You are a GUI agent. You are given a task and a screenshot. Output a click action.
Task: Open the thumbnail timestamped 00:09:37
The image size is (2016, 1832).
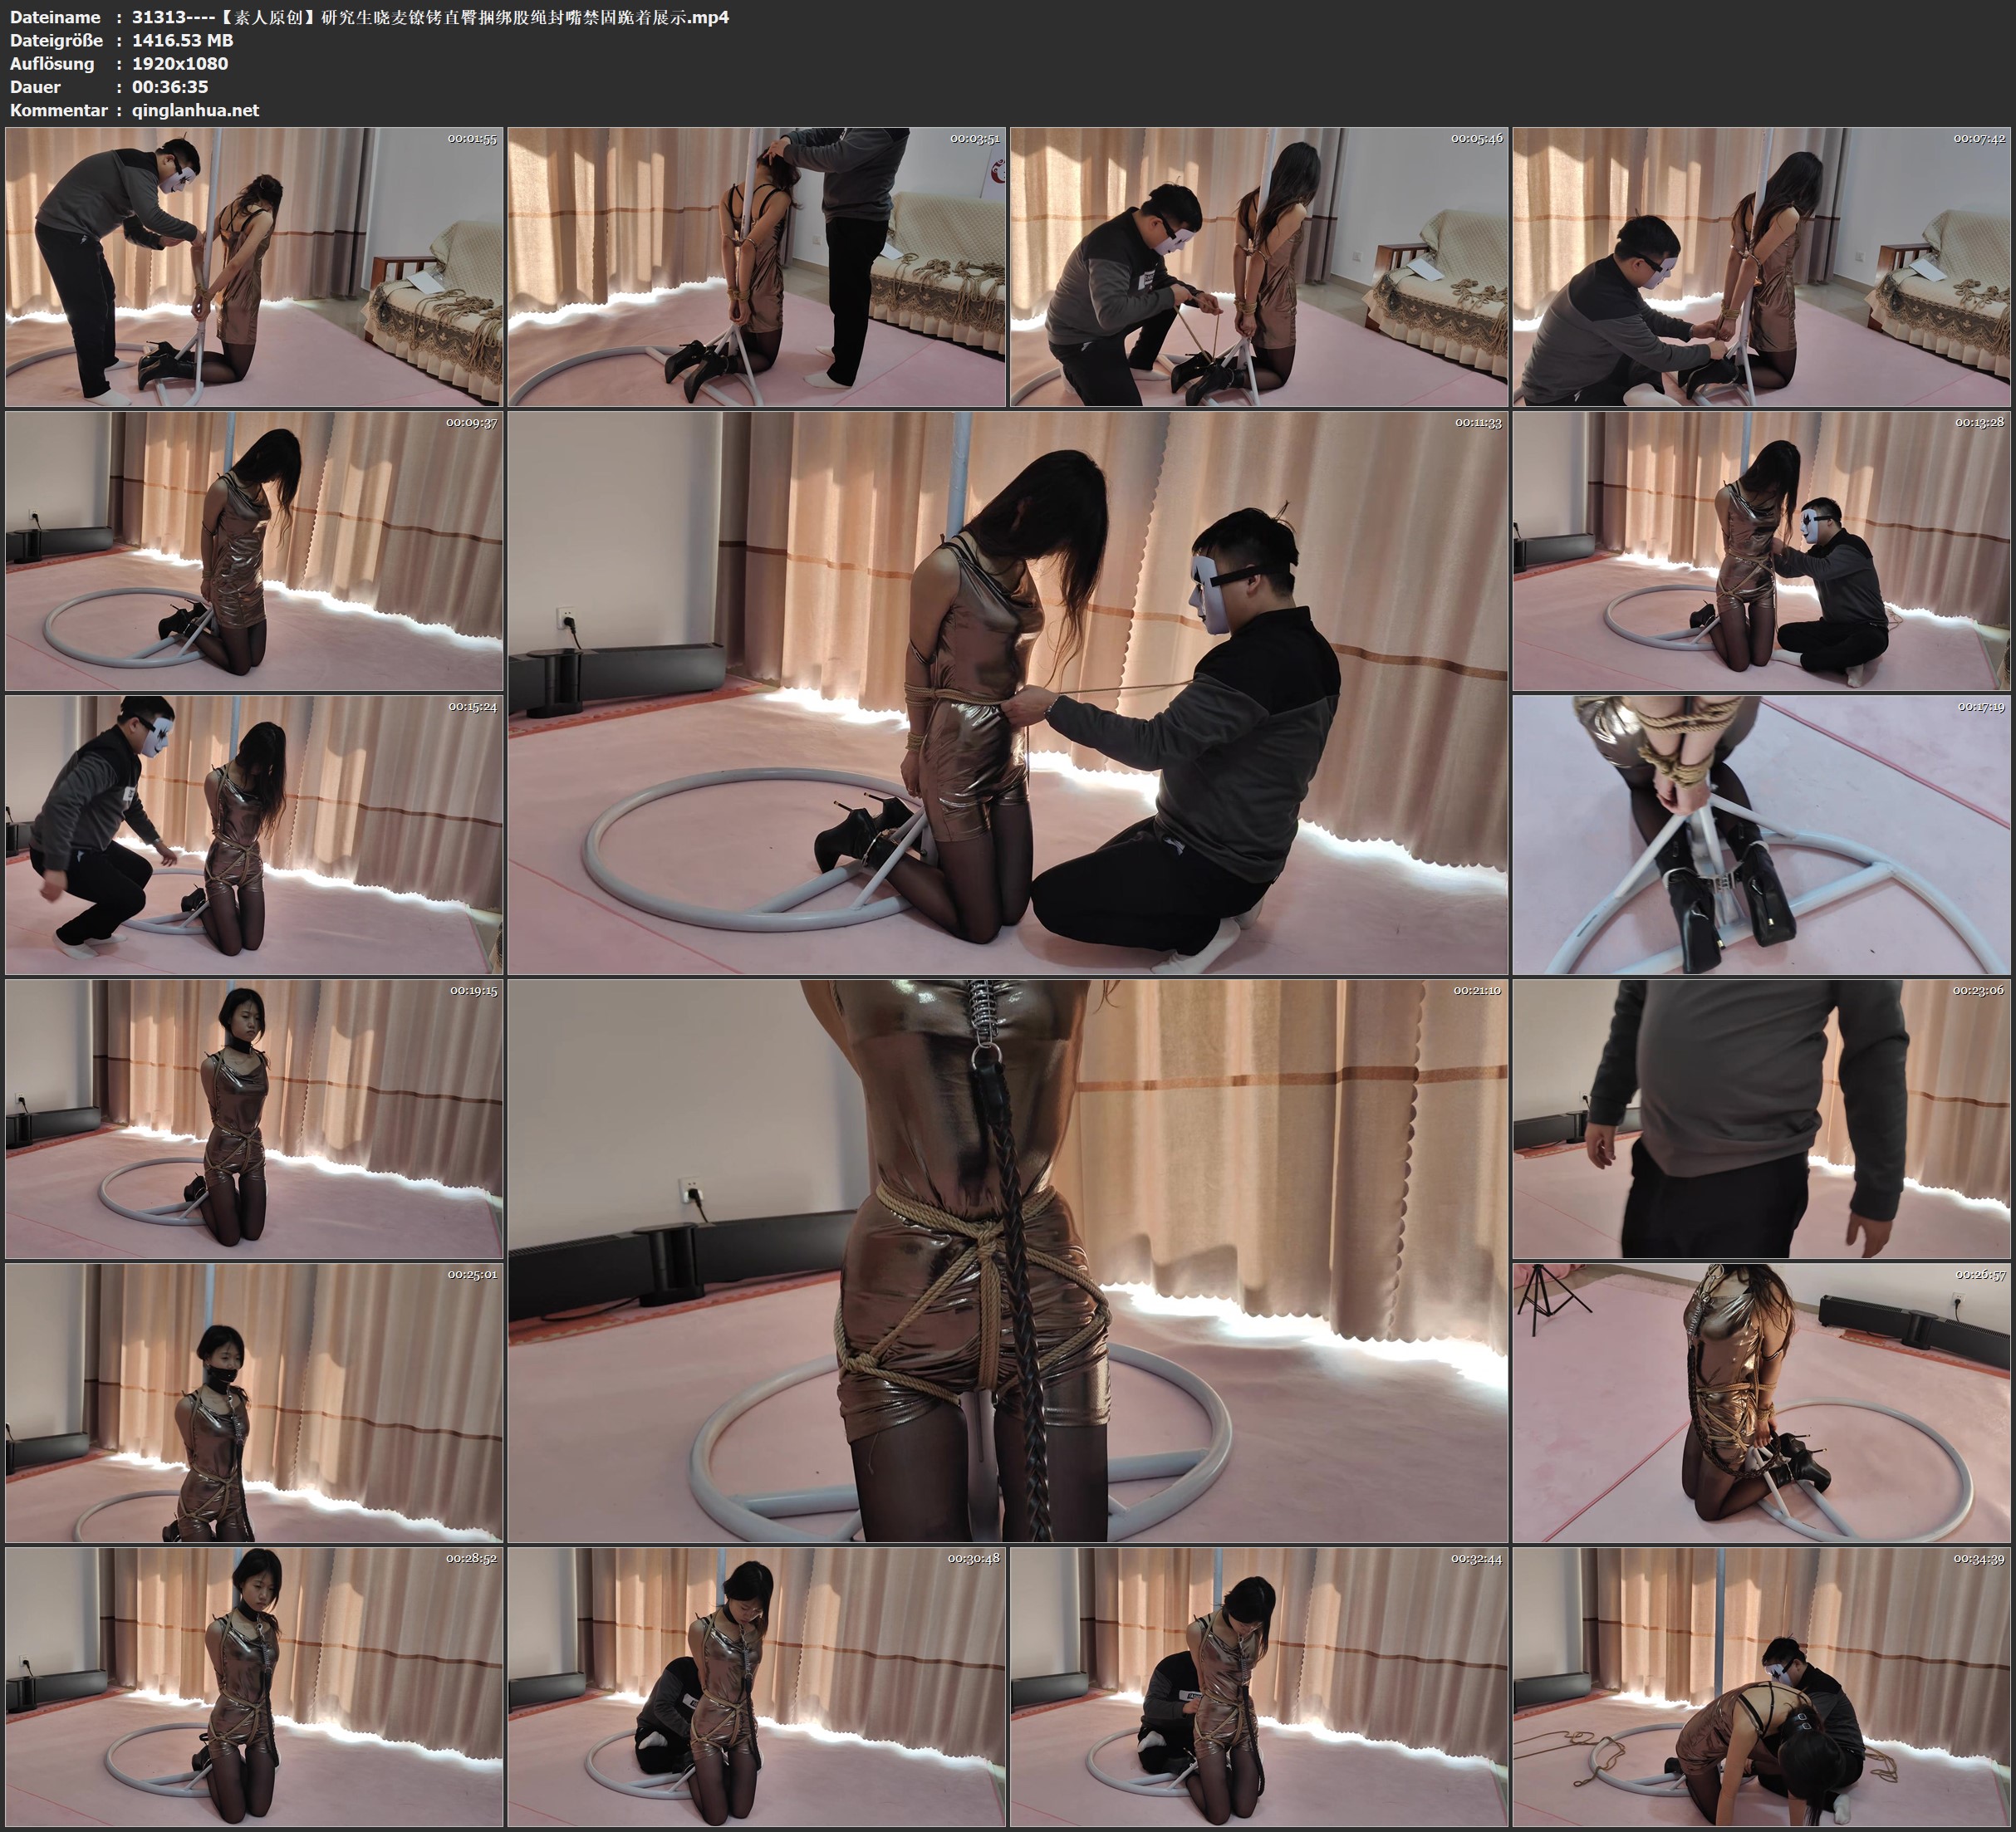[254, 551]
